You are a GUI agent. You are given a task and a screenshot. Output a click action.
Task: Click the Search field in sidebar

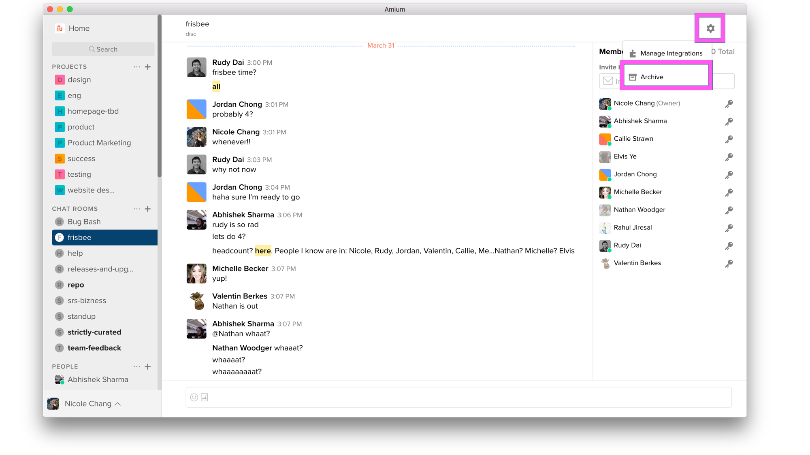tap(103, 49)
